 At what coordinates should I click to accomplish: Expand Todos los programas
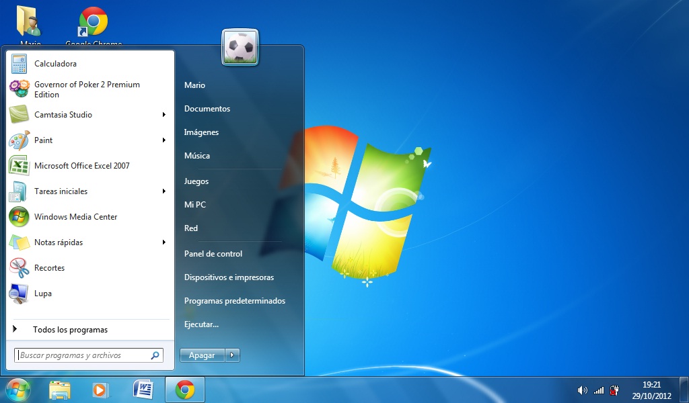coord(71,329)
